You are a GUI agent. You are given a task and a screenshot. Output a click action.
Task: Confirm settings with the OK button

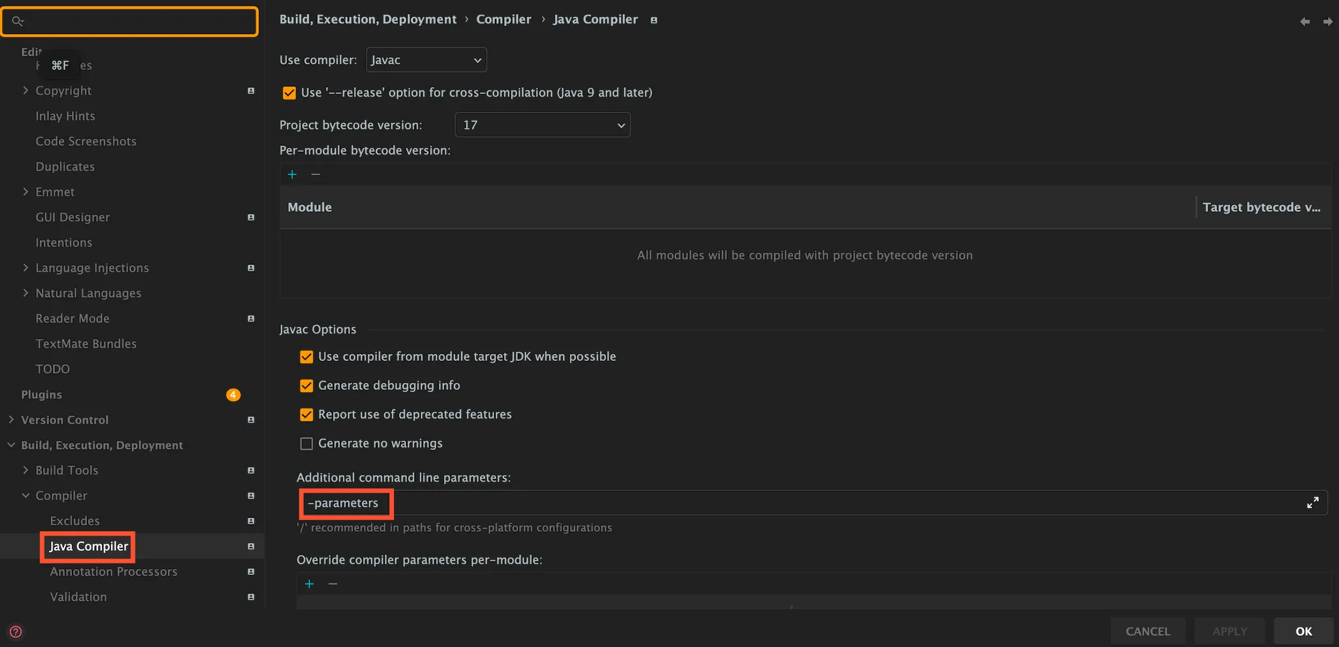1304,631
